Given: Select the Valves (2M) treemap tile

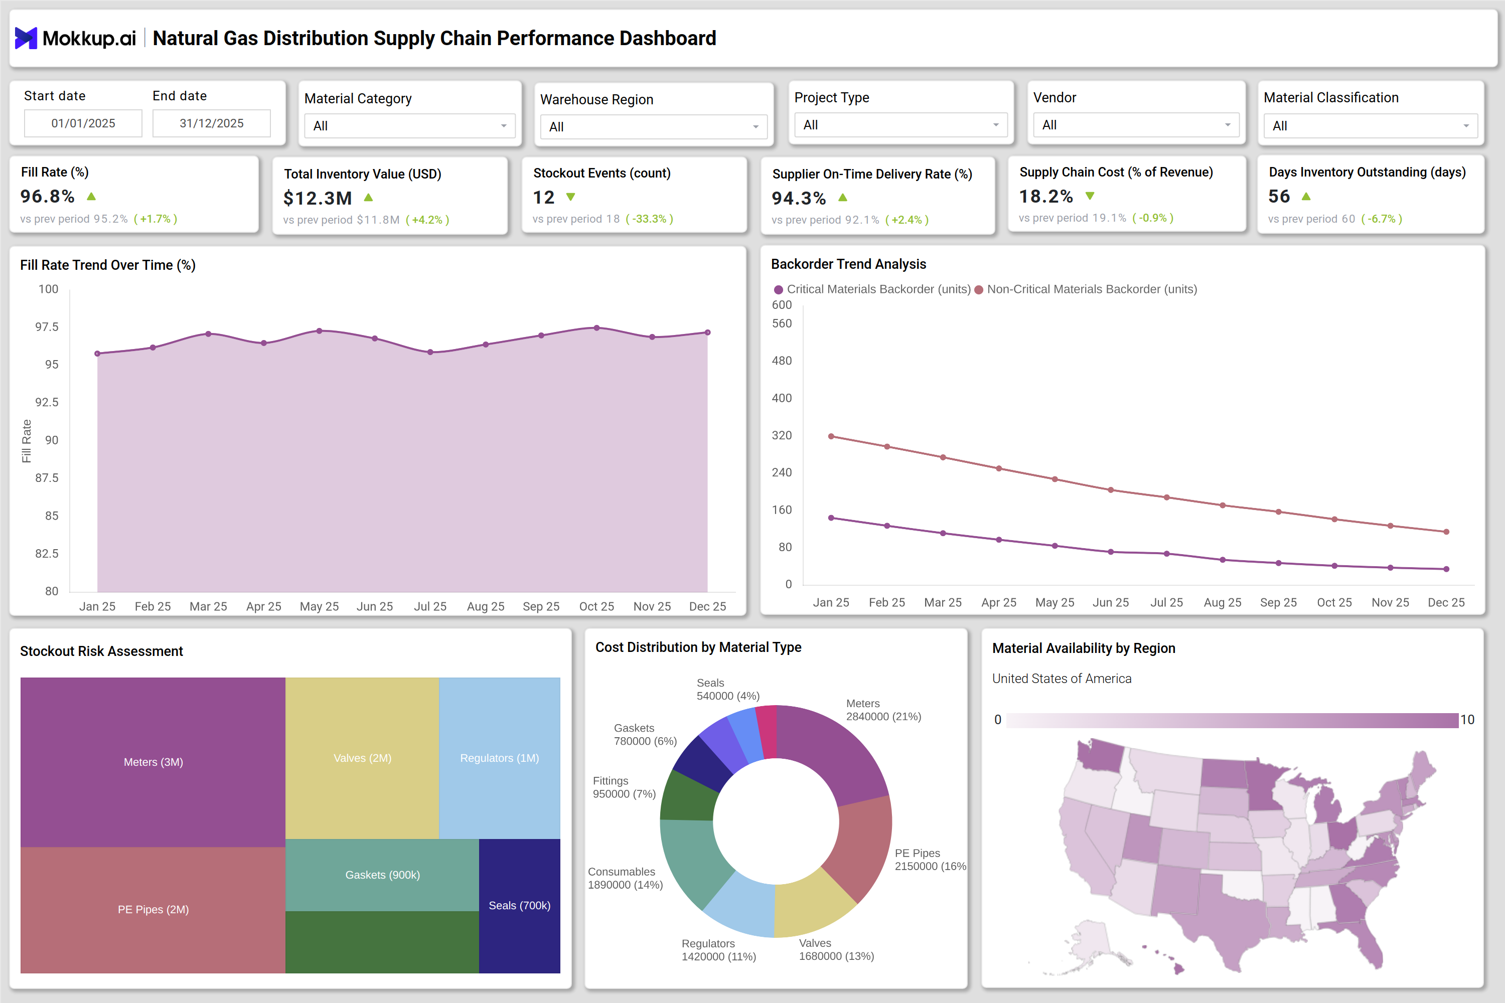Looking at the screenshot, I should click(362, 758).
